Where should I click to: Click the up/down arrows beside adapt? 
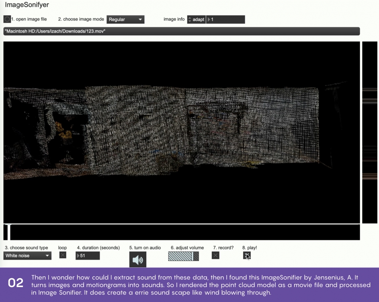coord(190,19)
